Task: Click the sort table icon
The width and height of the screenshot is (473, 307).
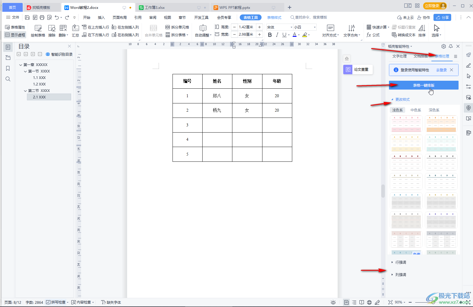Action: click(x=422, y=31)
